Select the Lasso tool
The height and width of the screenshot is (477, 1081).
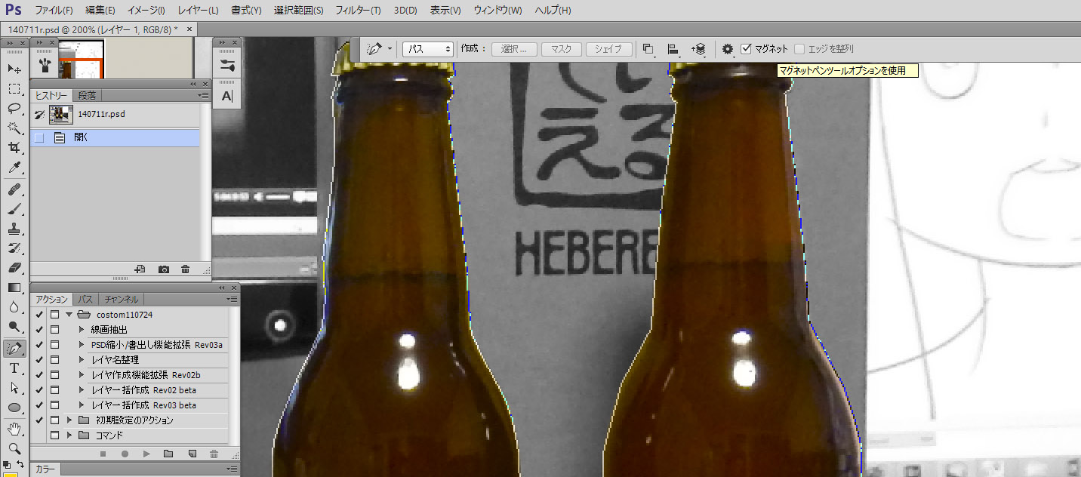point(14,108)
